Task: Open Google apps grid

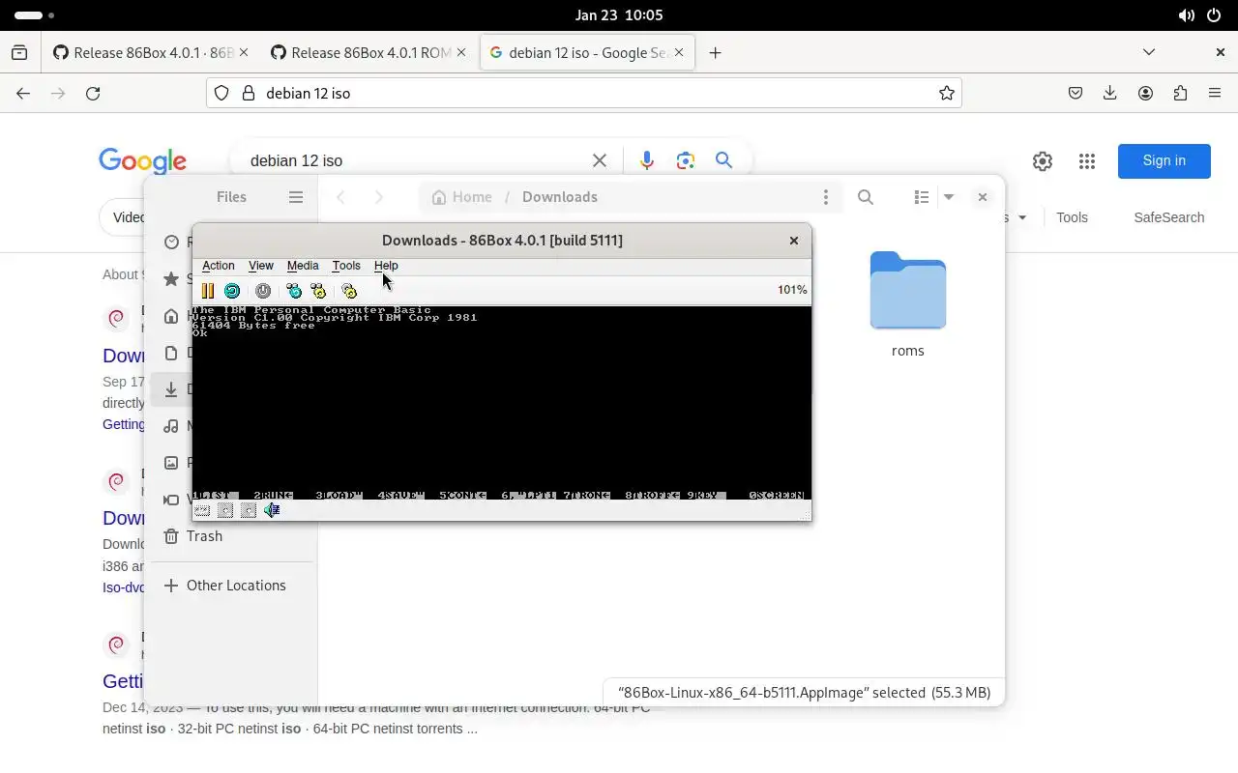Action: [1087, 161]
